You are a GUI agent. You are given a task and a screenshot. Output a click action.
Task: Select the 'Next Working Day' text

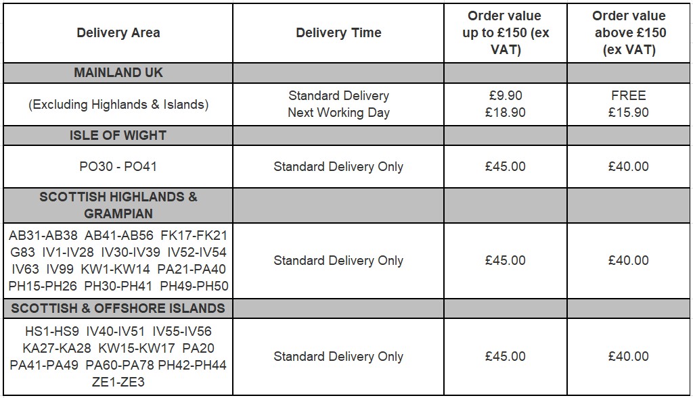[338, 113]
